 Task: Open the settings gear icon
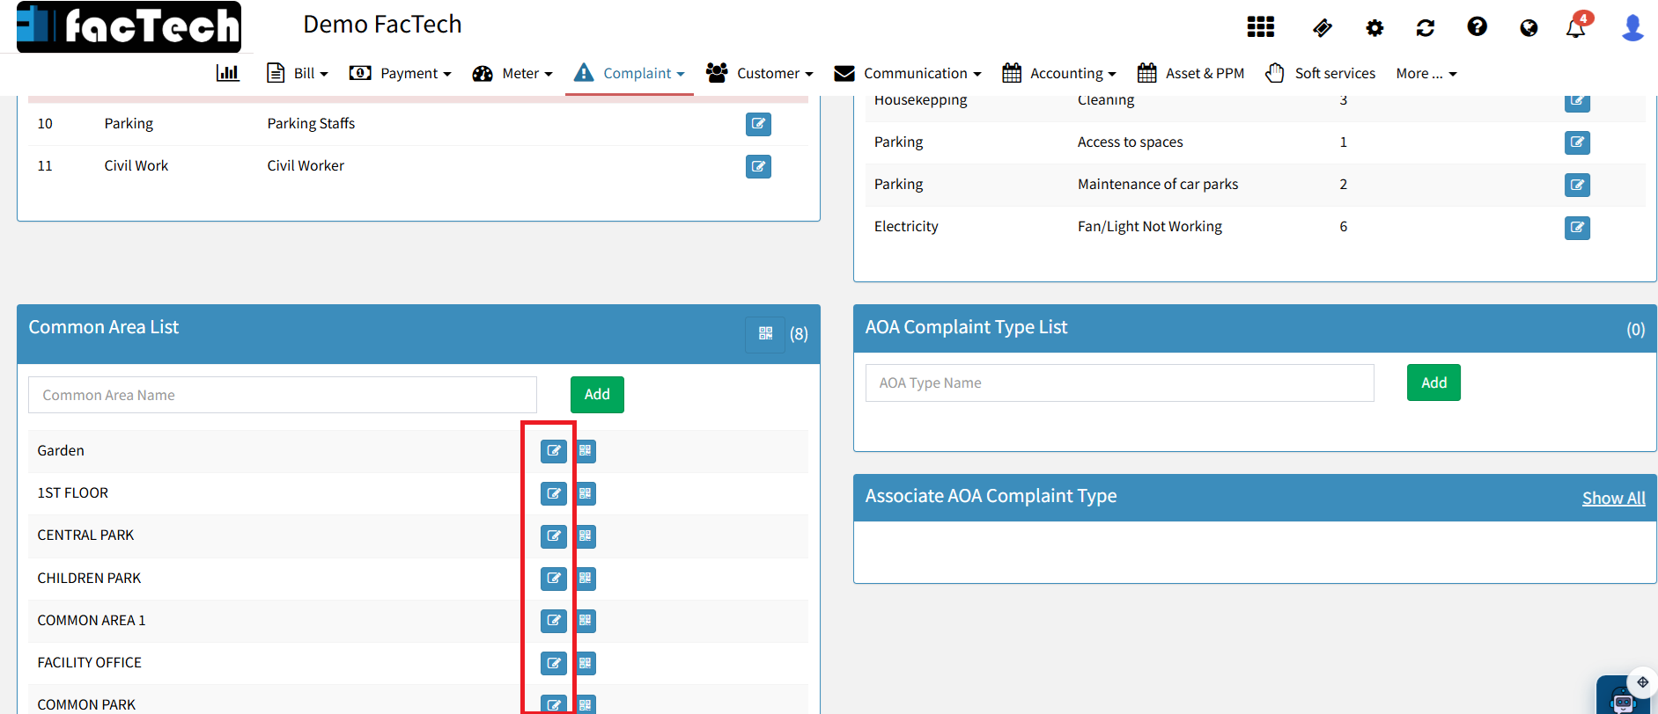1374,28
